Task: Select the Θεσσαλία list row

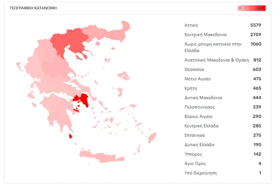Action: 223,69
